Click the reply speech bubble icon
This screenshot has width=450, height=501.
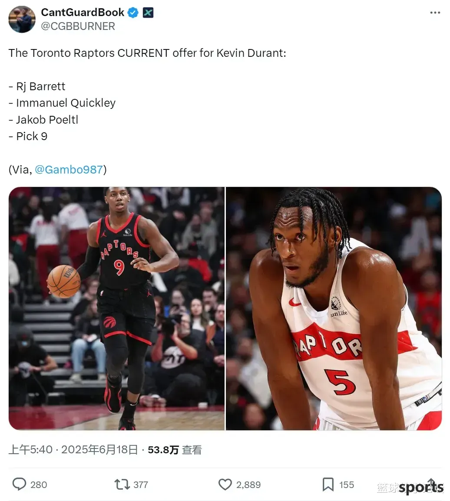[x=19, y=484]
